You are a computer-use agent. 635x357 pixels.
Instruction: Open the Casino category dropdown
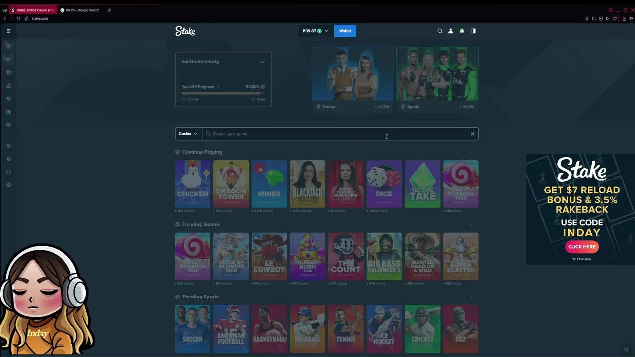click(x=189, y=134)
